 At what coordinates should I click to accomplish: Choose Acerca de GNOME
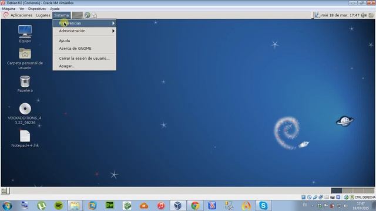[85, 48]
